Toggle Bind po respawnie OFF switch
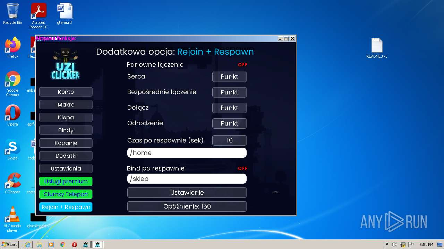444x249 pixels. coord(242,168)
